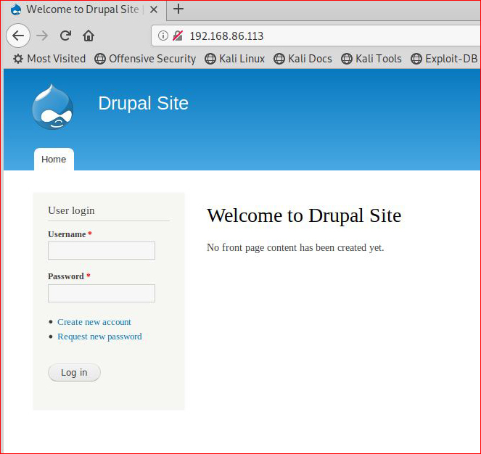481x454 pixels.
Task: Click the Welcome to Drupal Site heading
Action: (x=304, y=215)
